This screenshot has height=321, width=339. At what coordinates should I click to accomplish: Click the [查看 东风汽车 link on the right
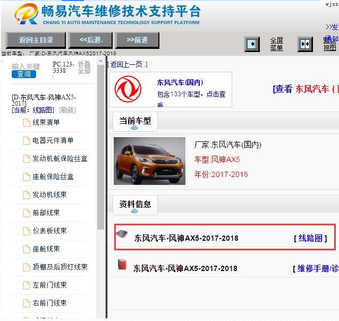(306, 89)
